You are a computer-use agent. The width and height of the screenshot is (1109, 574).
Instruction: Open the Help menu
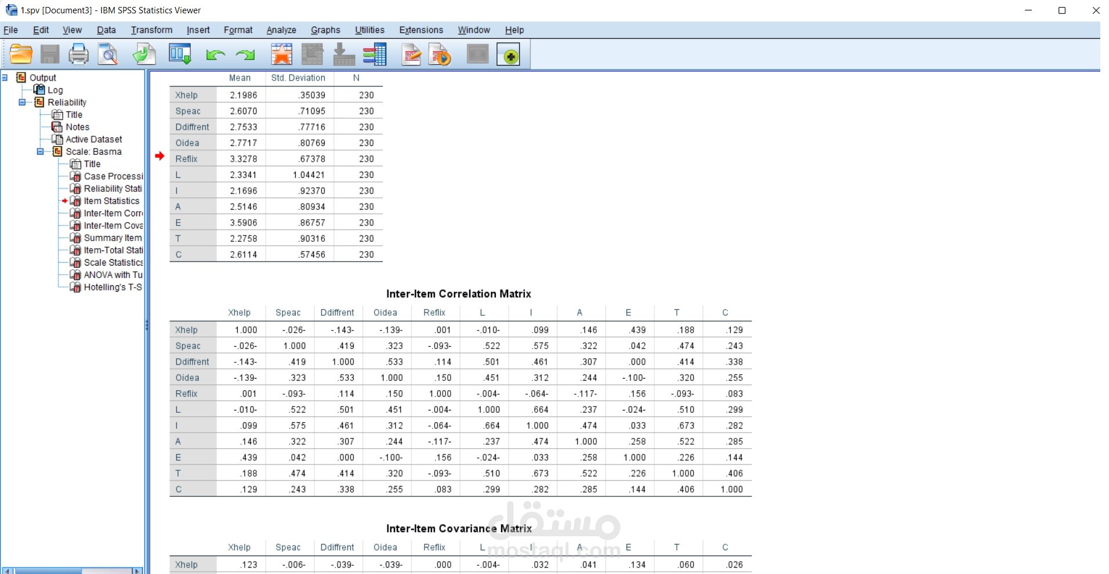tap(514, 30)
